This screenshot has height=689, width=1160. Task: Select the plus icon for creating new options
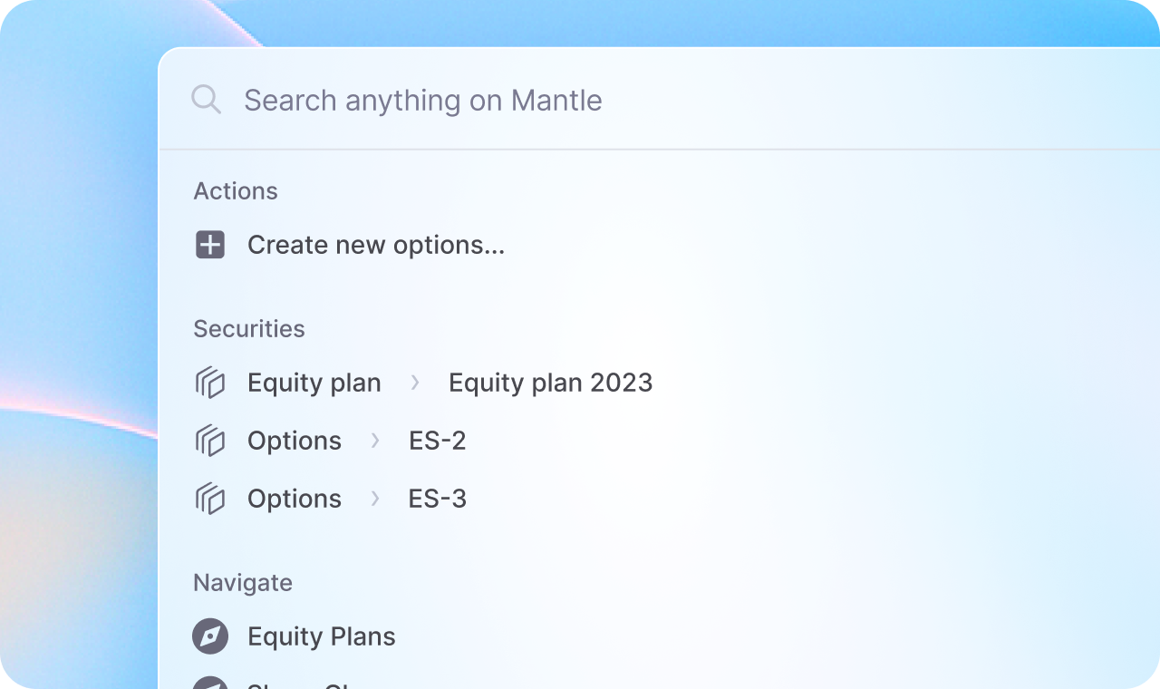[210, 245]
